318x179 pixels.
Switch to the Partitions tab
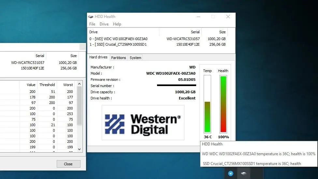pyautogui.click(x=119, y=58)
